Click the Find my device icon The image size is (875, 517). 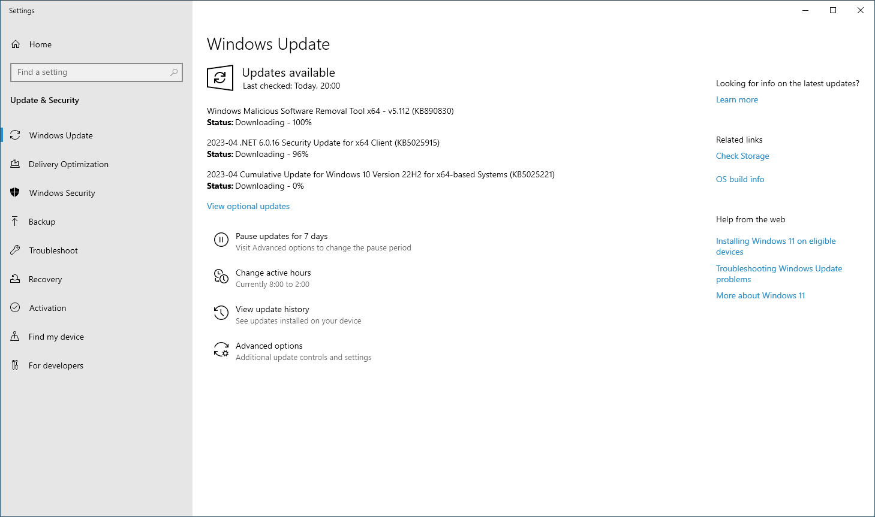coord(16,337)
